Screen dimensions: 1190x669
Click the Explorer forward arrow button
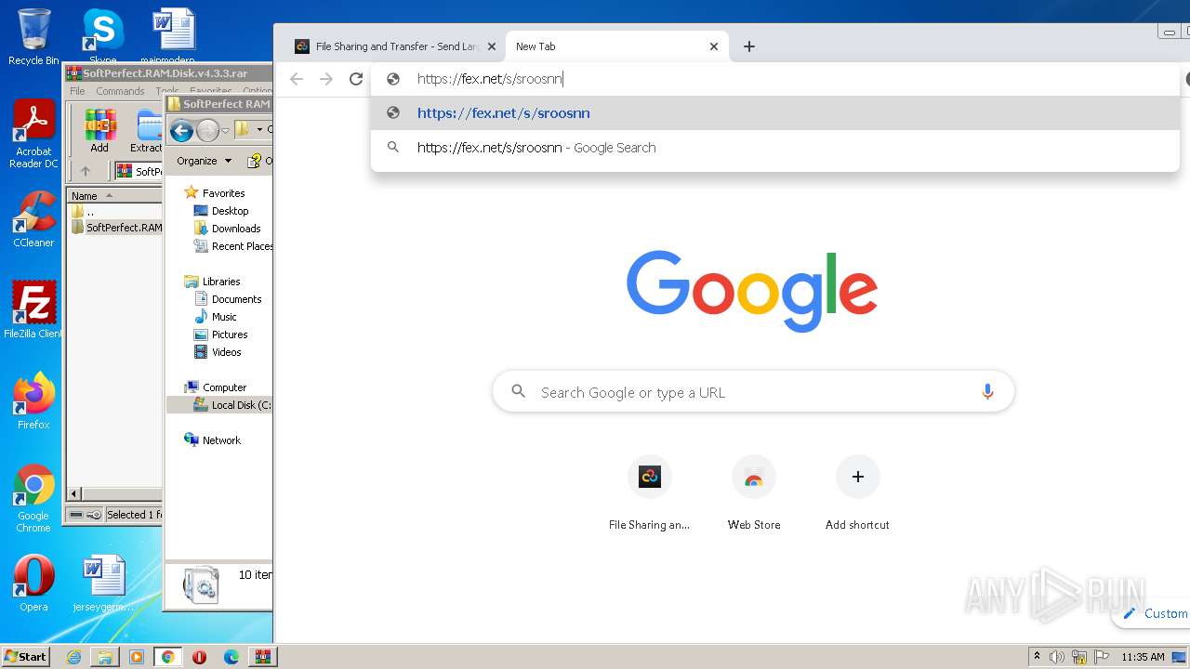(x=207, y=131)
